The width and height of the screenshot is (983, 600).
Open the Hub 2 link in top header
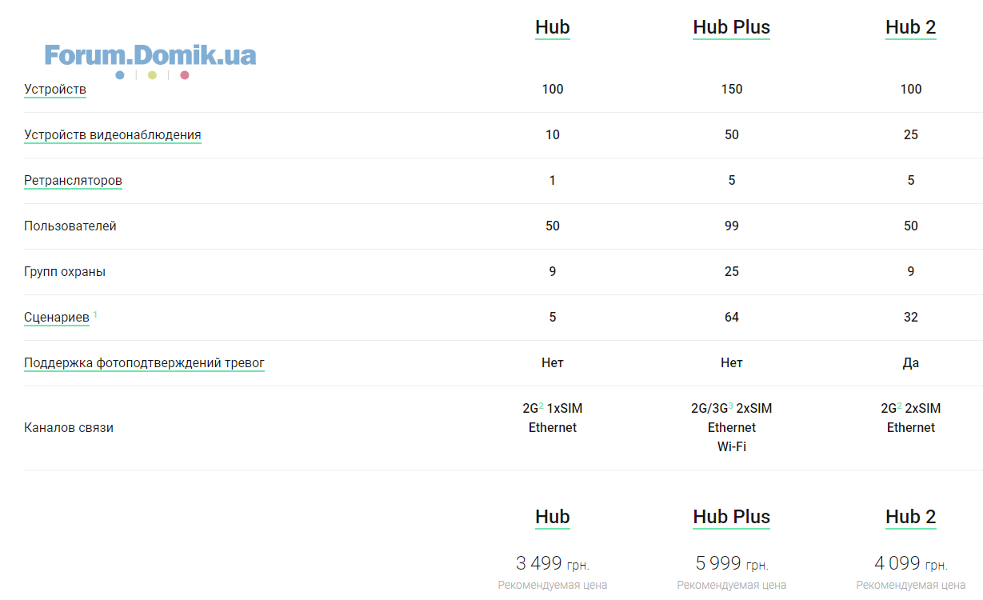[911, 27]
